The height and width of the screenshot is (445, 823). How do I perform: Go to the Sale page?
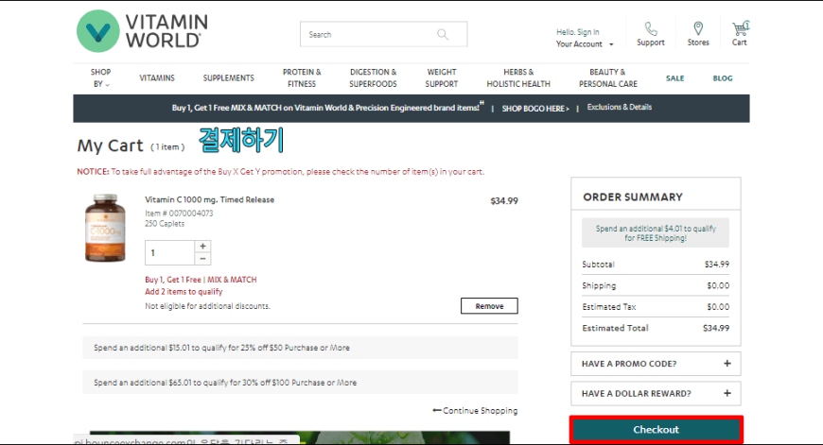[x=675, y=78]
